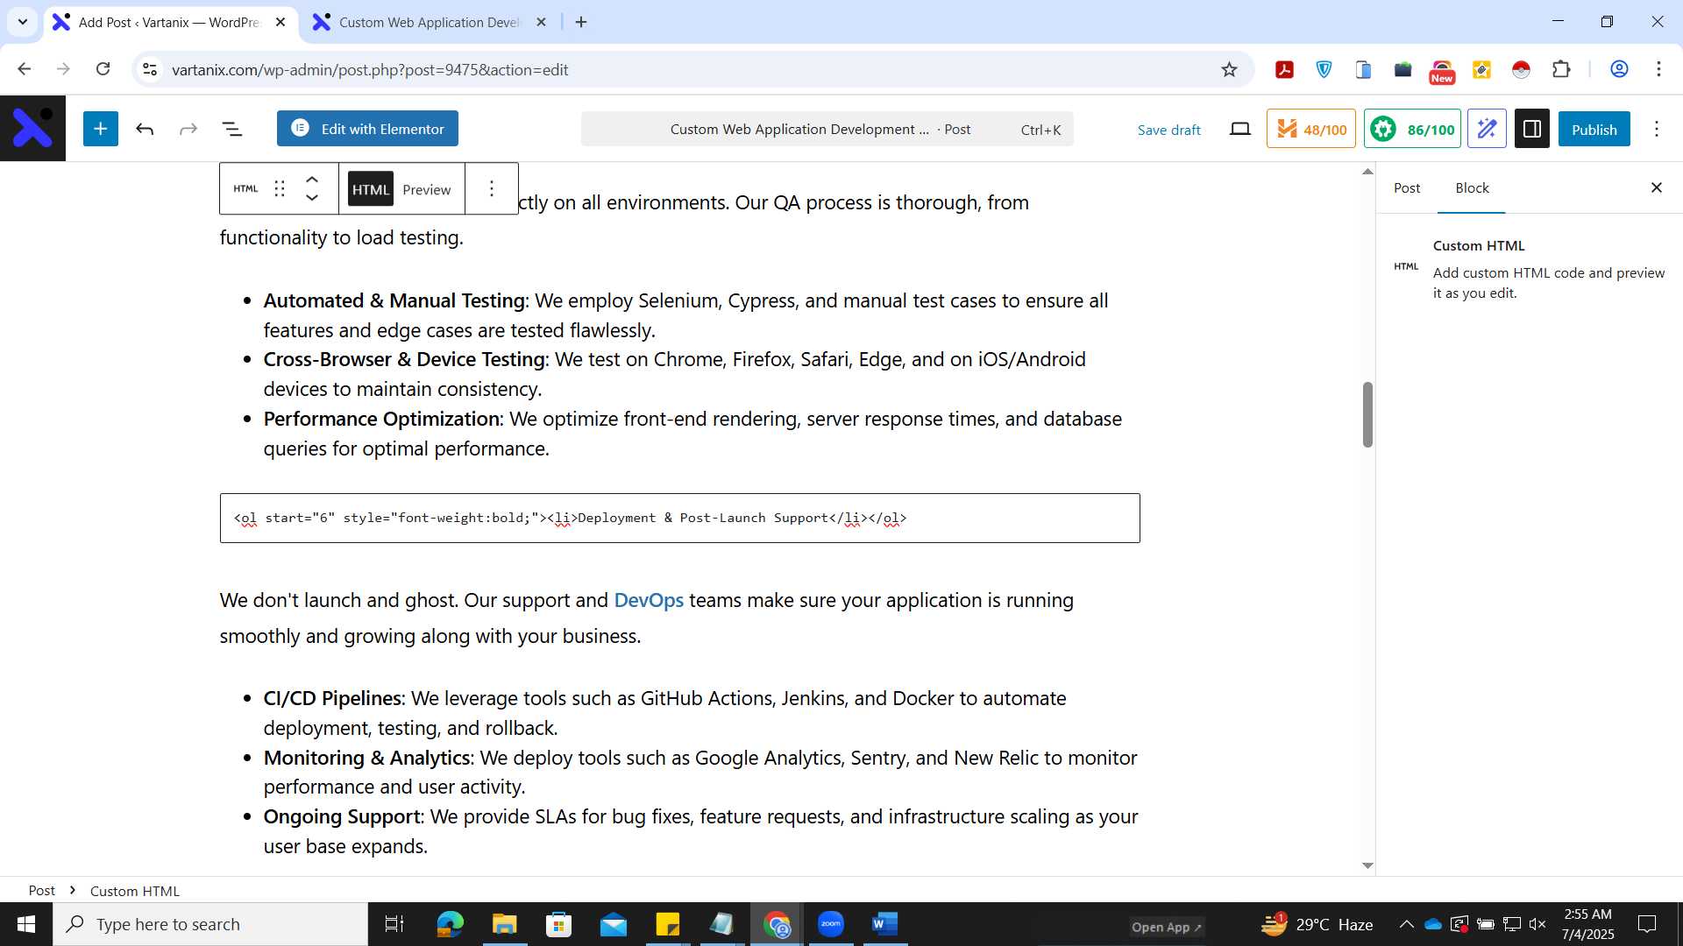
Task: Open block toolbar options menu
Action: click(492, 188)
